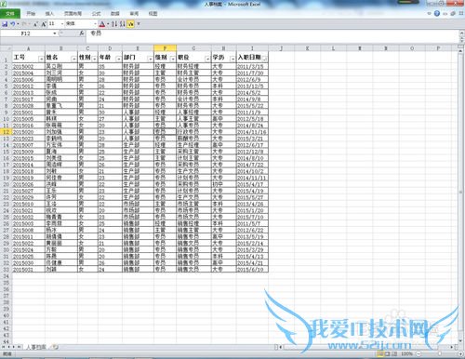Viewport: 465px width, 359px height.
Task: Switch to the 插入 Insert ribbon tab
Action: point(49,14)
